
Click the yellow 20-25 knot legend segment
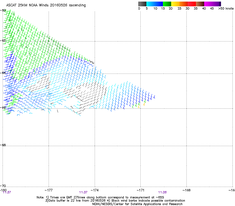pos(175,4)
